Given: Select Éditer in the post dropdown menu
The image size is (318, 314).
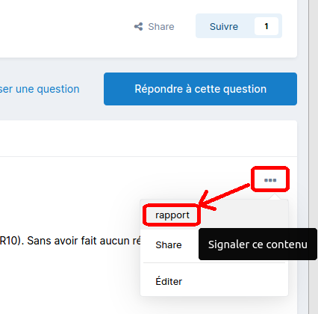Looking at the screenshot, I should click(x=169, y=281).
